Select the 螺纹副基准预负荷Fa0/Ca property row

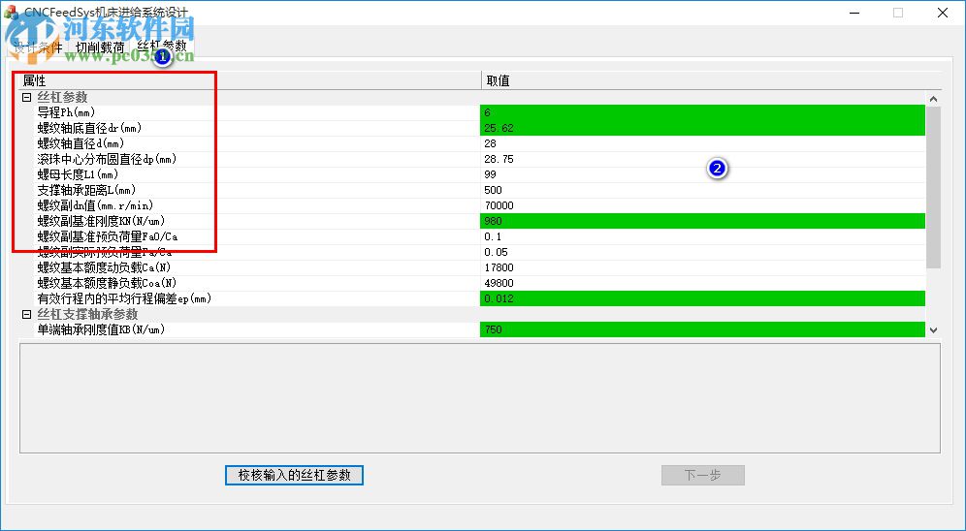tap(258, 236)
